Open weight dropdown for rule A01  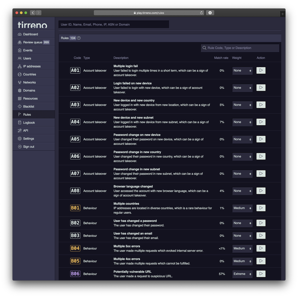tap(242, 71)
